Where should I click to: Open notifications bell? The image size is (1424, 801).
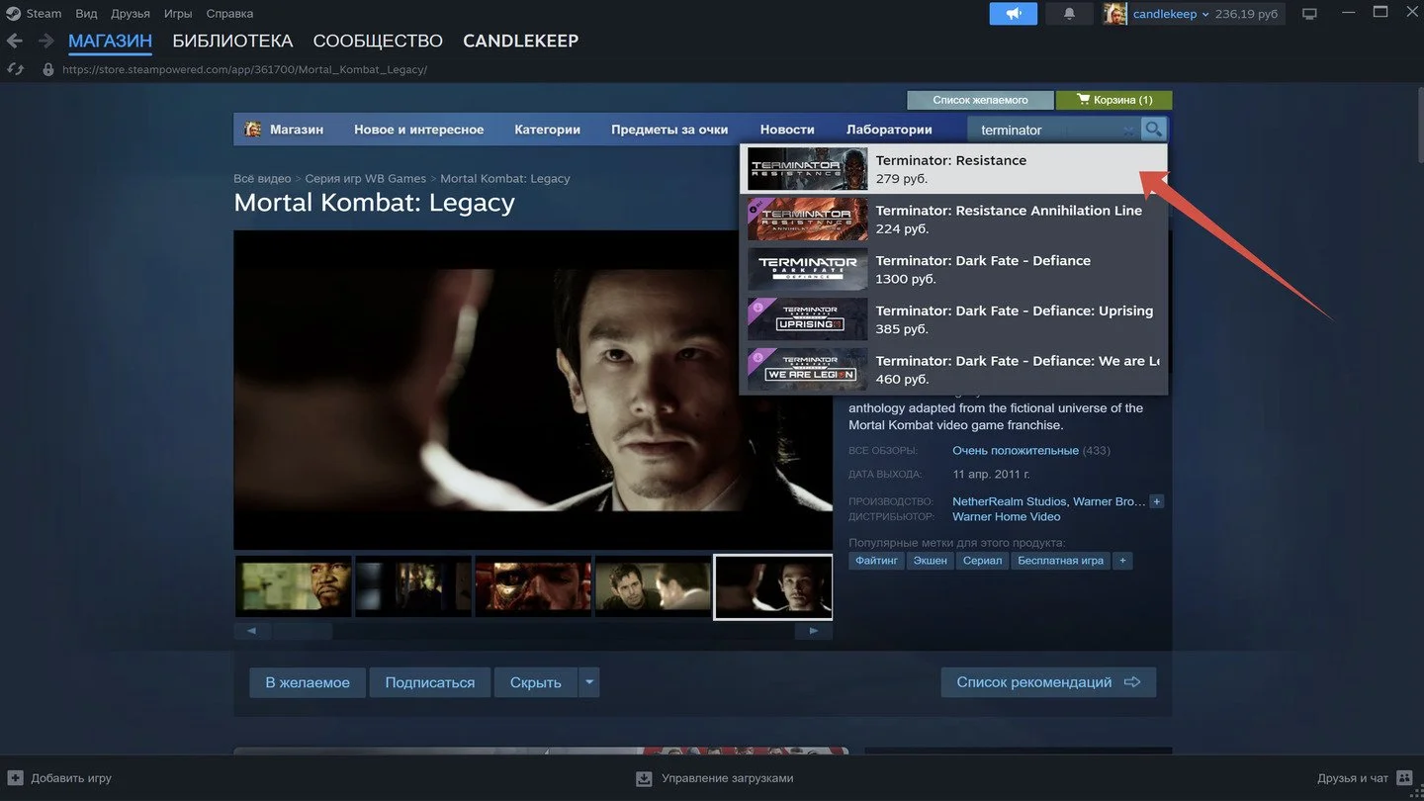tap(1069, 14)
